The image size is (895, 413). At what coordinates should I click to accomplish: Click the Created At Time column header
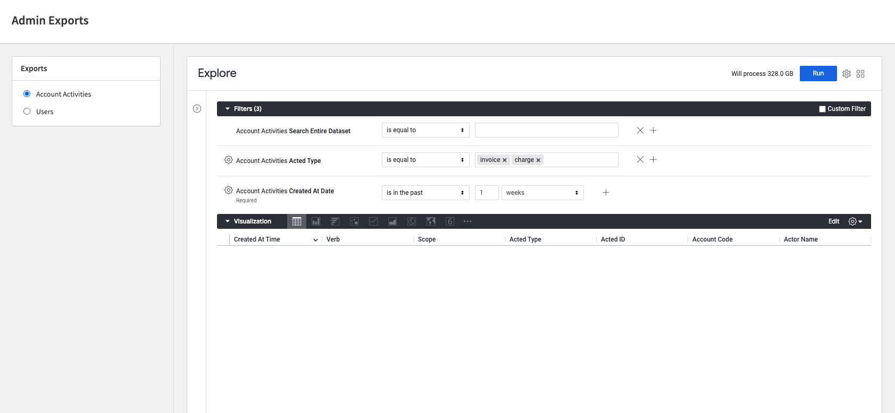click(x=257, y=239)
